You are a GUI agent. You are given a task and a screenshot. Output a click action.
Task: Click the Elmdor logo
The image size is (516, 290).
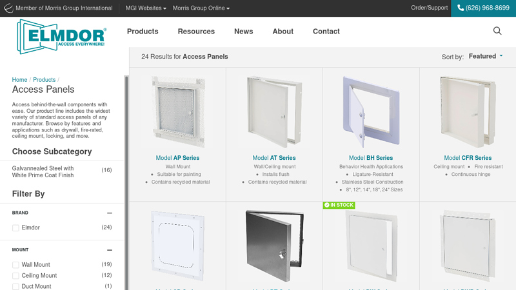[62, 37]
